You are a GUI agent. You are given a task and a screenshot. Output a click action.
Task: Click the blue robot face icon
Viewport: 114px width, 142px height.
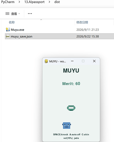pyautogui.click(x=66, y=126)
